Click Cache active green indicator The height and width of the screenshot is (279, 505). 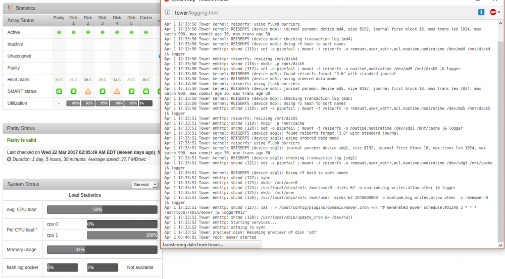pos(146,32)
